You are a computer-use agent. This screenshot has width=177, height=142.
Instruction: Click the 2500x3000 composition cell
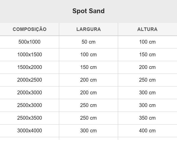click(30, 105)
